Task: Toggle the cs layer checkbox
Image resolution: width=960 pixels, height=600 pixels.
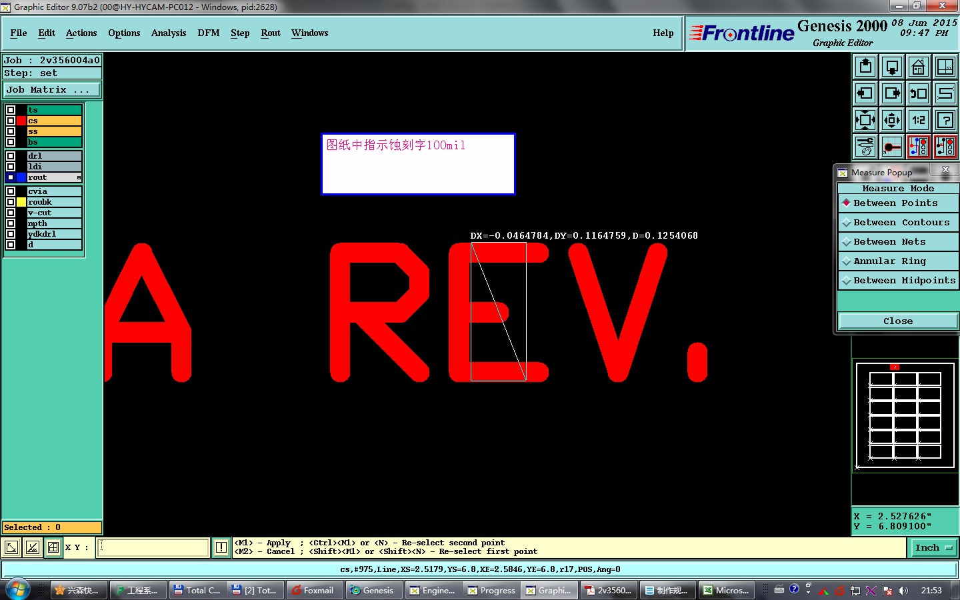Action: (11, 121)
